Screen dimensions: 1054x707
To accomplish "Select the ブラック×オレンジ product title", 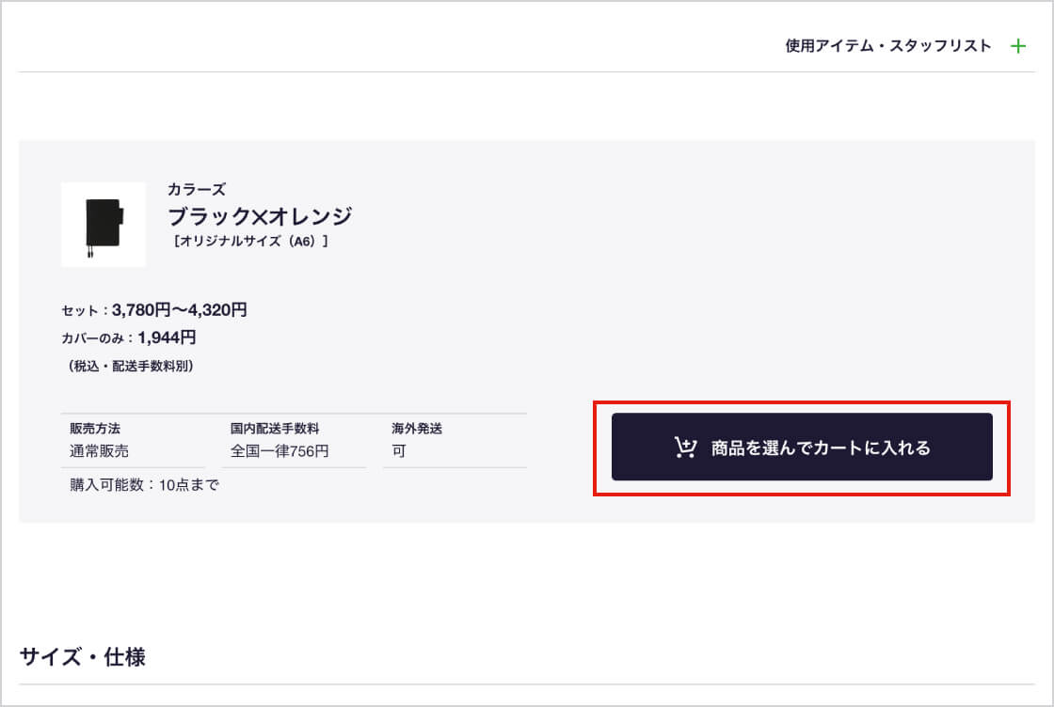I will [x=260, y=216].
